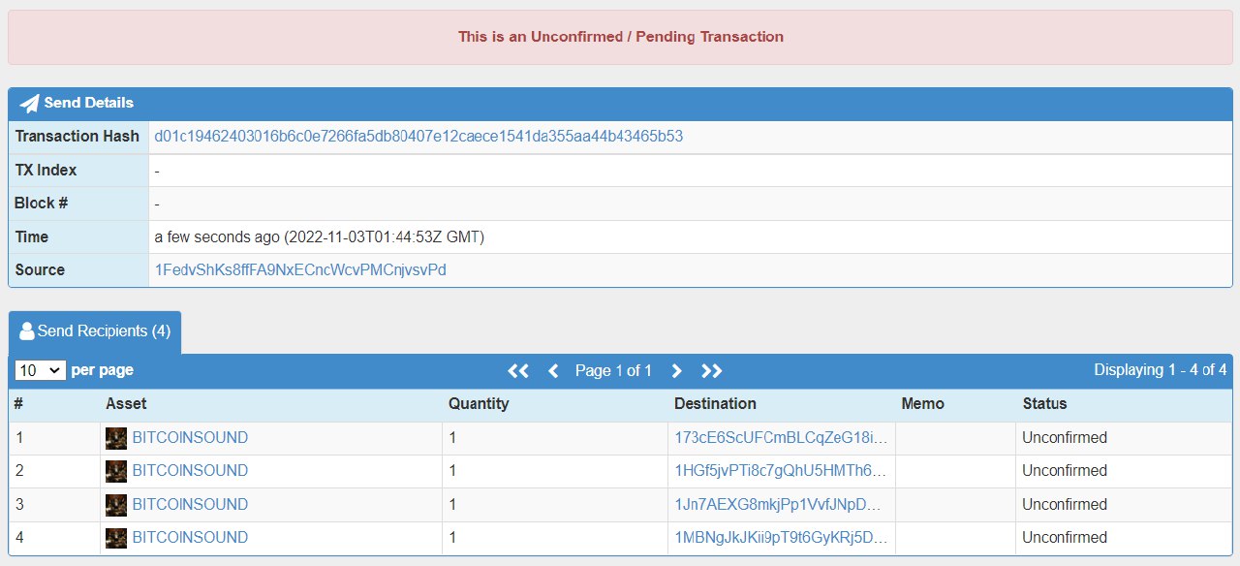Click the previous page arrow icon

pos(553,370)
